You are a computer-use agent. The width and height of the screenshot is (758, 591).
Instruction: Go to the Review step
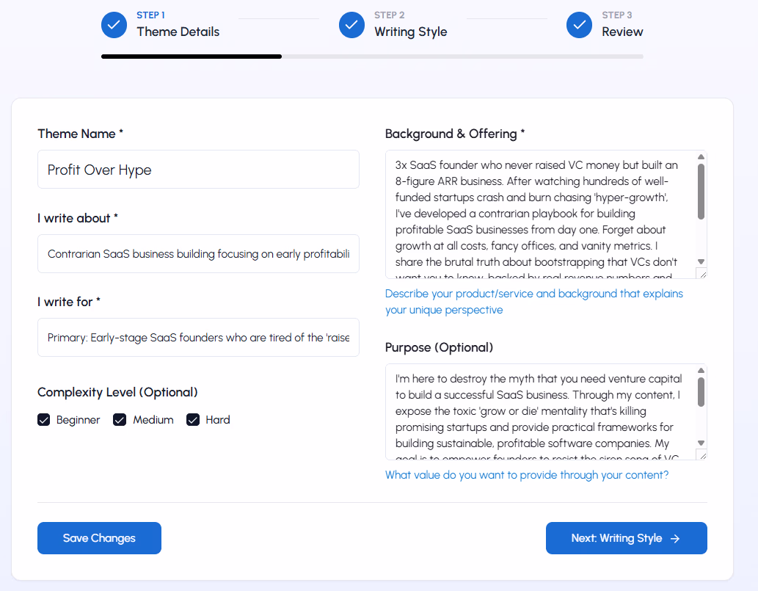tap(622, 32)
